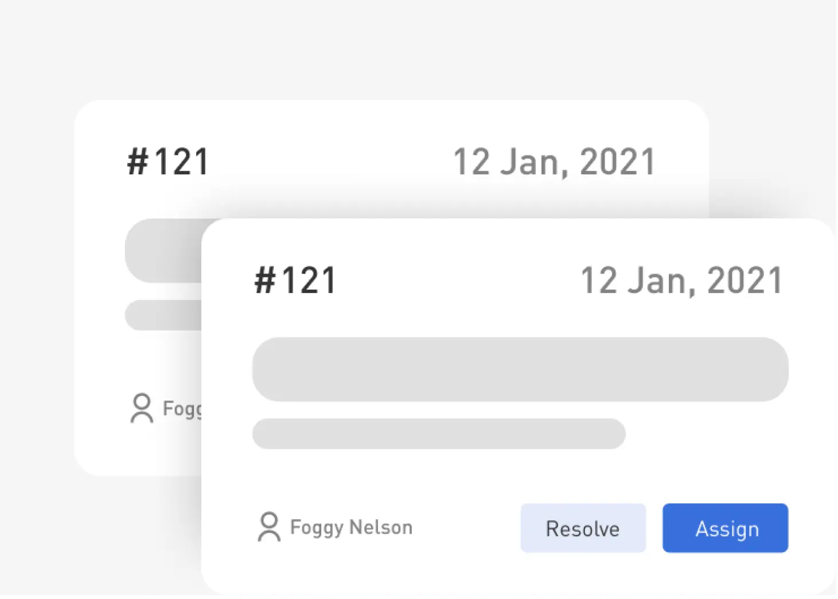The width and height of the screenshot is (838, 599).
Task: Click the long placeholder text bar on the front card
Action: pos(520,369)
